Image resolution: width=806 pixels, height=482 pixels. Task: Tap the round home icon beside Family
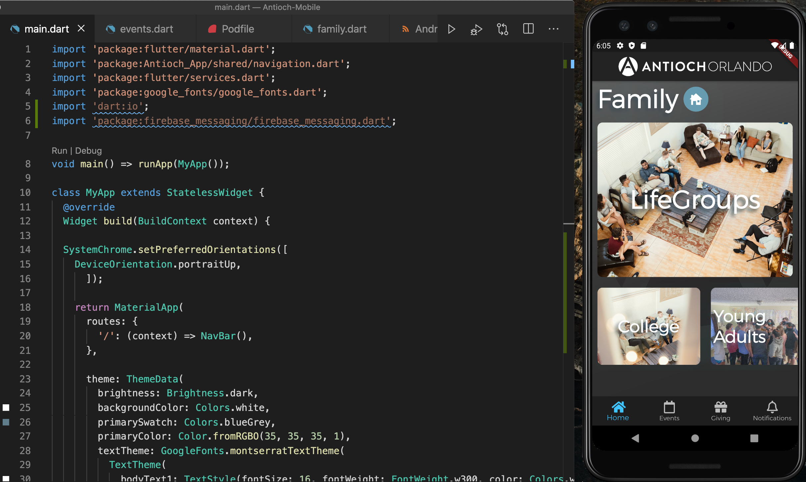point(696,99)
